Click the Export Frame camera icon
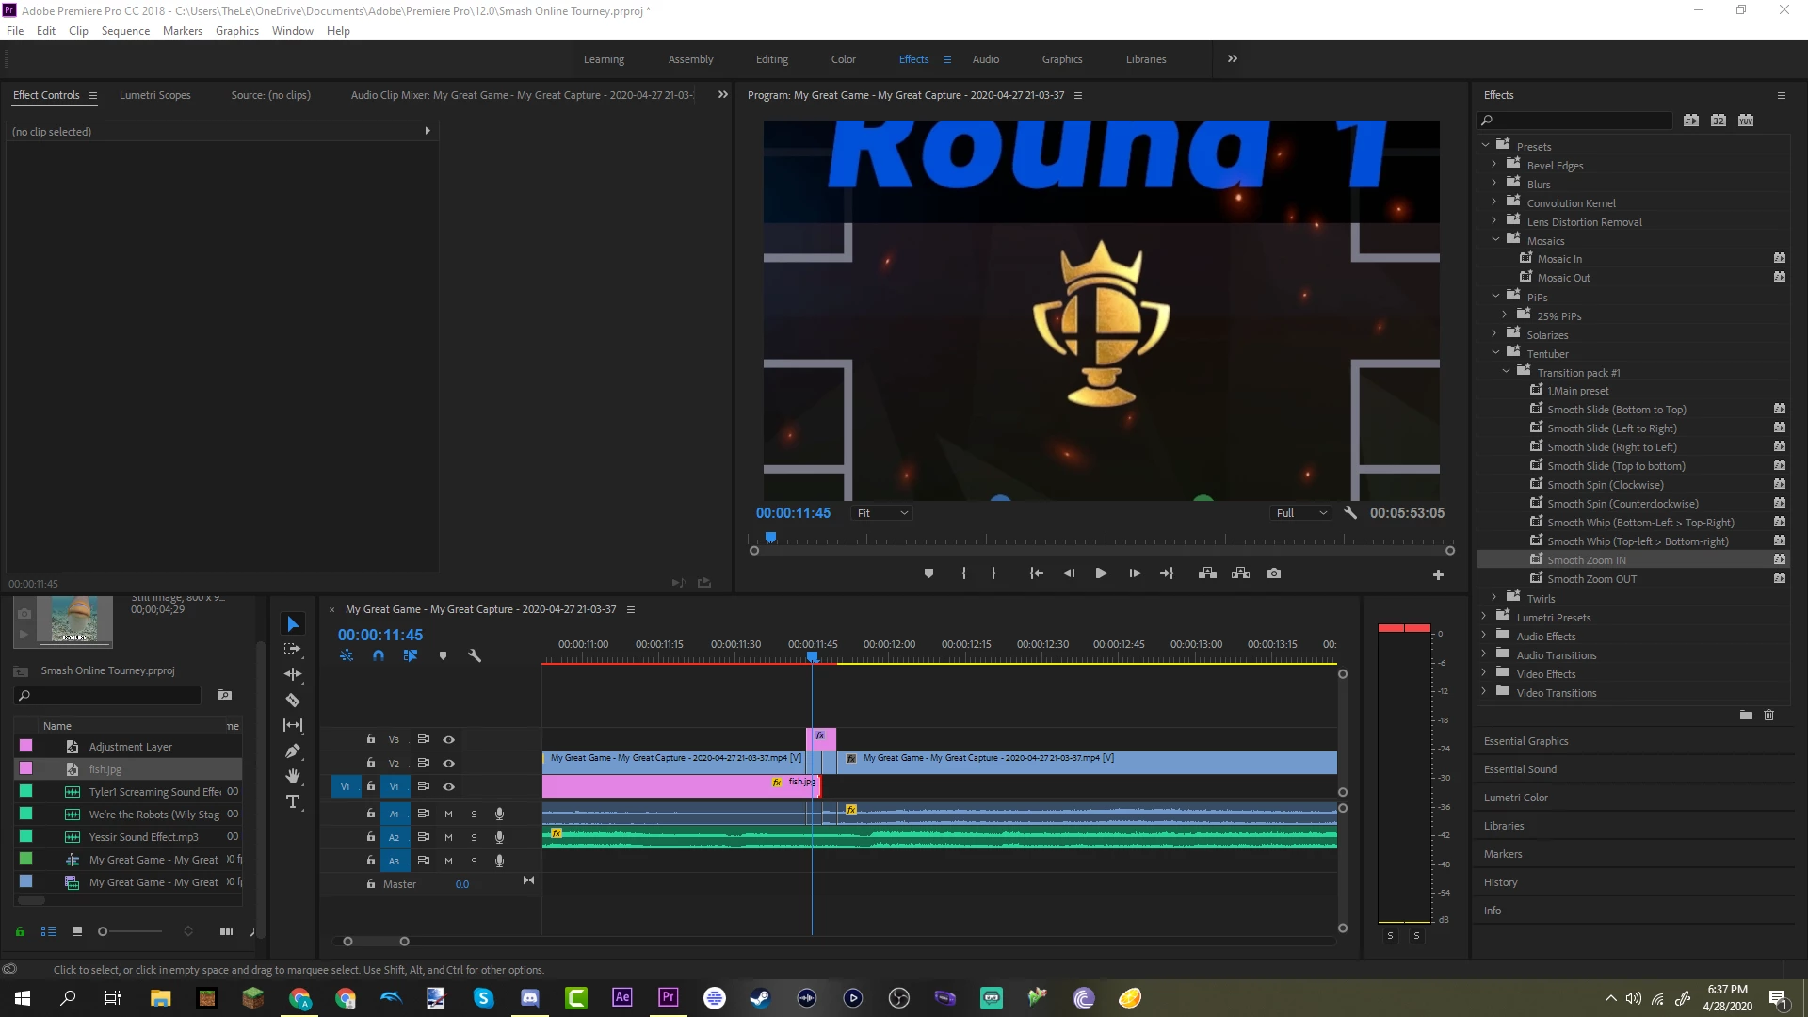Viewport: 1808px width, 1017px height. [1274, 573]
